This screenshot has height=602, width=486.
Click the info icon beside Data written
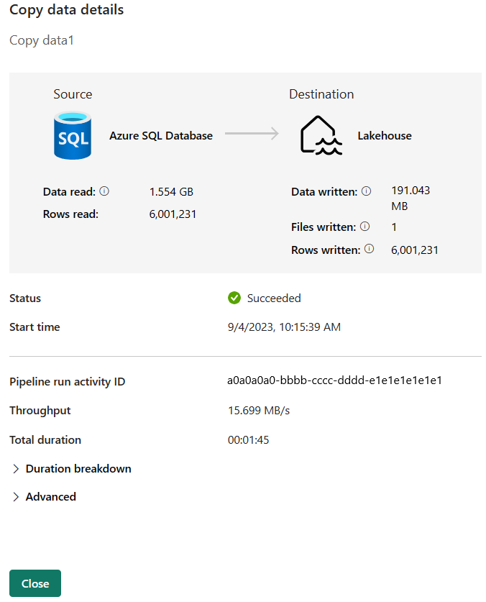coord(367,191)
